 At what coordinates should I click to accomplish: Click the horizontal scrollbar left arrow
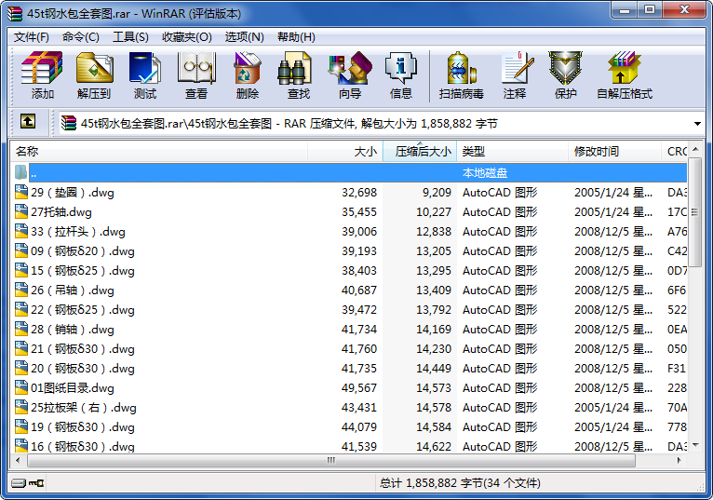click(19, 460)
